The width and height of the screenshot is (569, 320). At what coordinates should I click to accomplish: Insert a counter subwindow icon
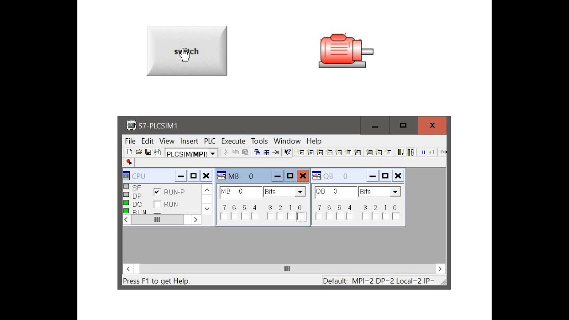[339, 152]
